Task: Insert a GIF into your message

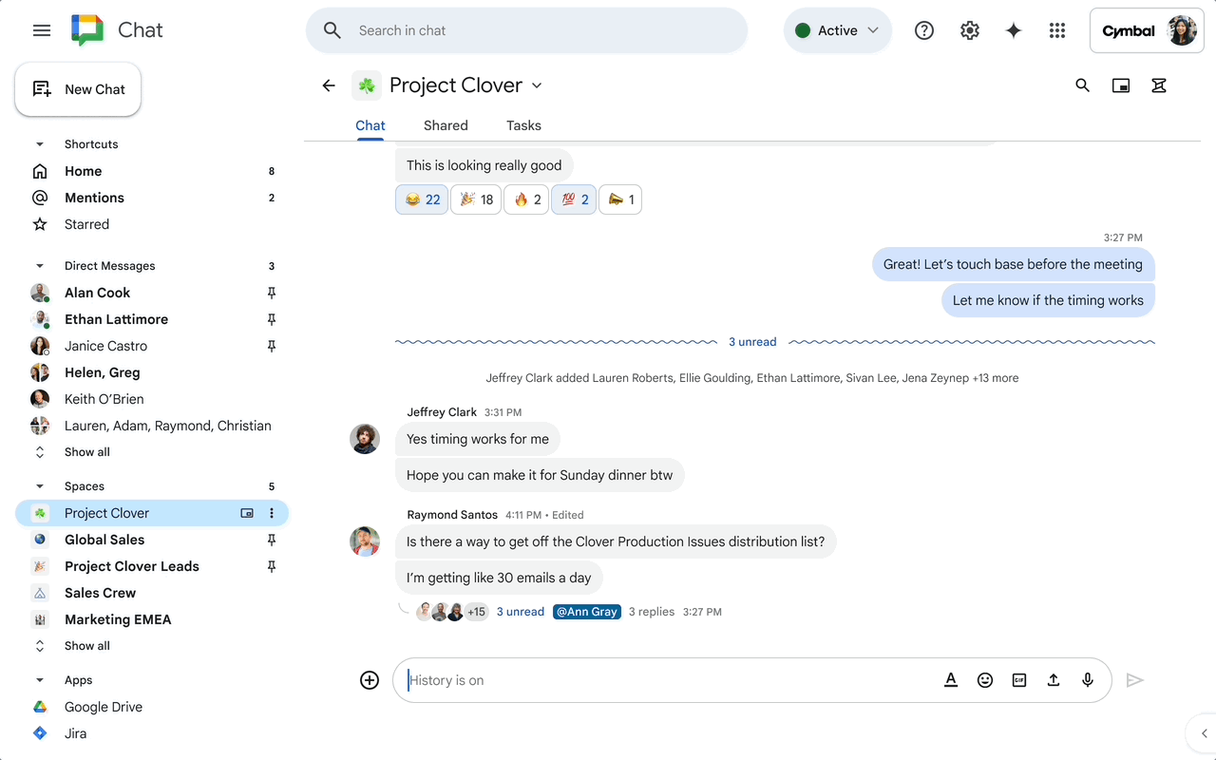Action: click(x=1019, y=680)
